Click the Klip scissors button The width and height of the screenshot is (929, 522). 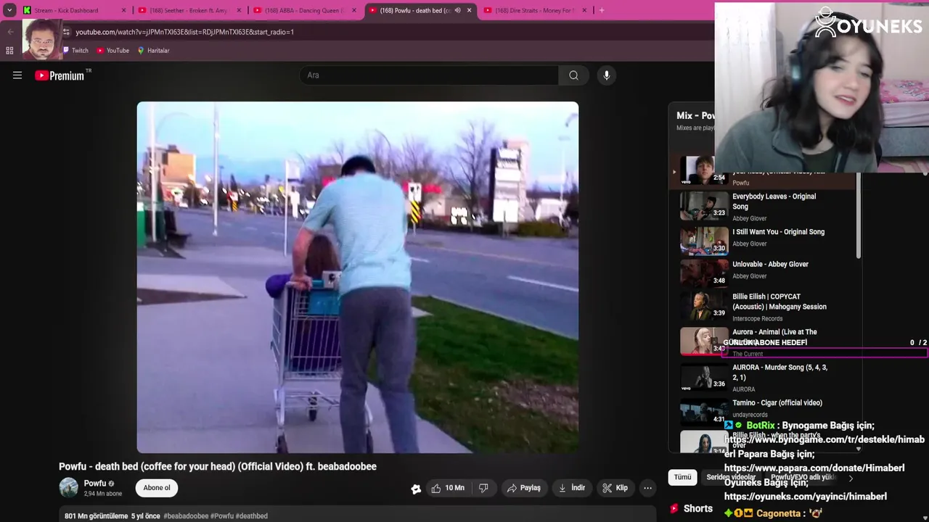[x=615, y=488]
